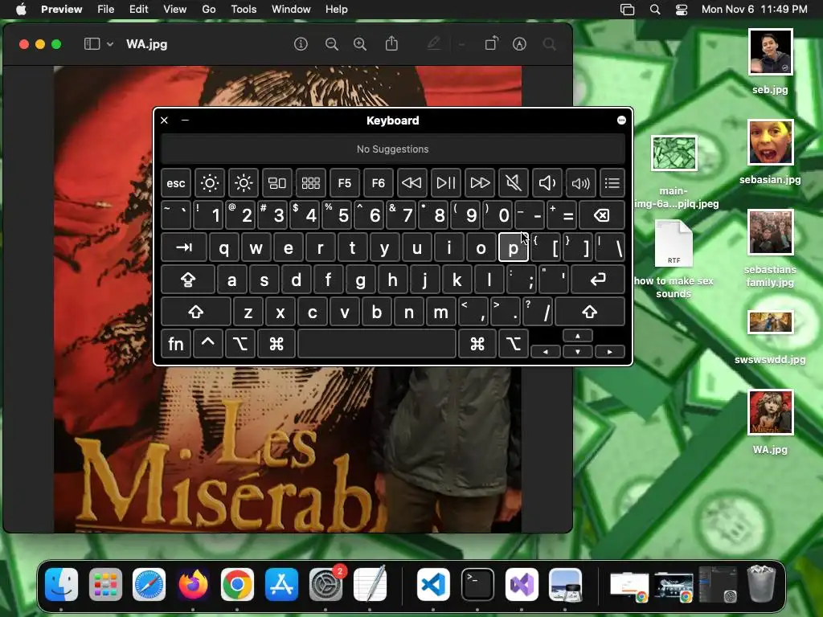Toggle the Preview sidebar view button
The width and height of the screenshot is (823, 617).
(x=92, y=44)
